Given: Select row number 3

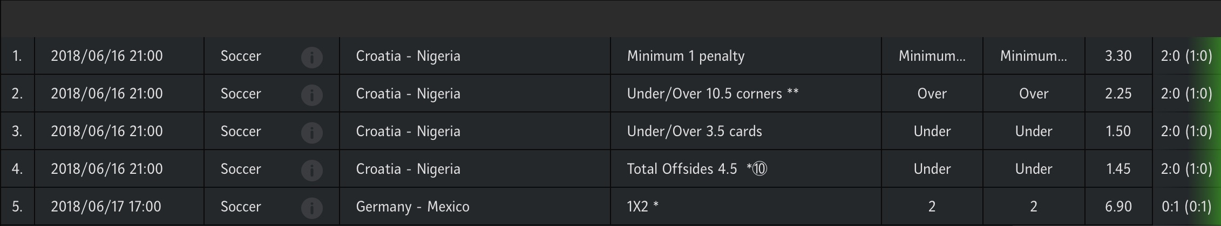Looking at the screenshot, I should [x=17, y=131].
